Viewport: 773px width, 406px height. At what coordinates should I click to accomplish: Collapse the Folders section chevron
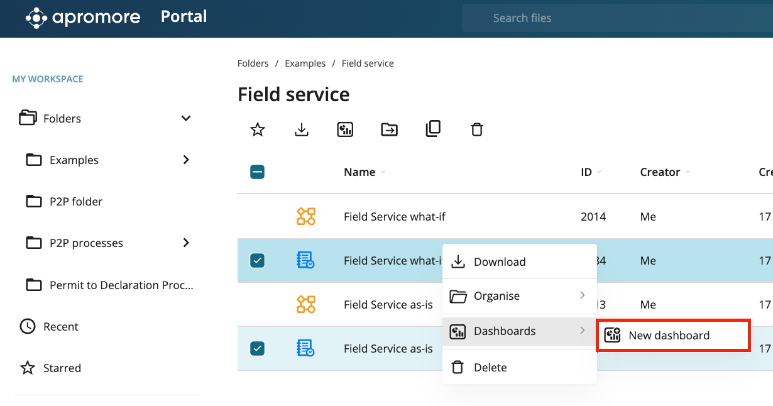[186, 118]
